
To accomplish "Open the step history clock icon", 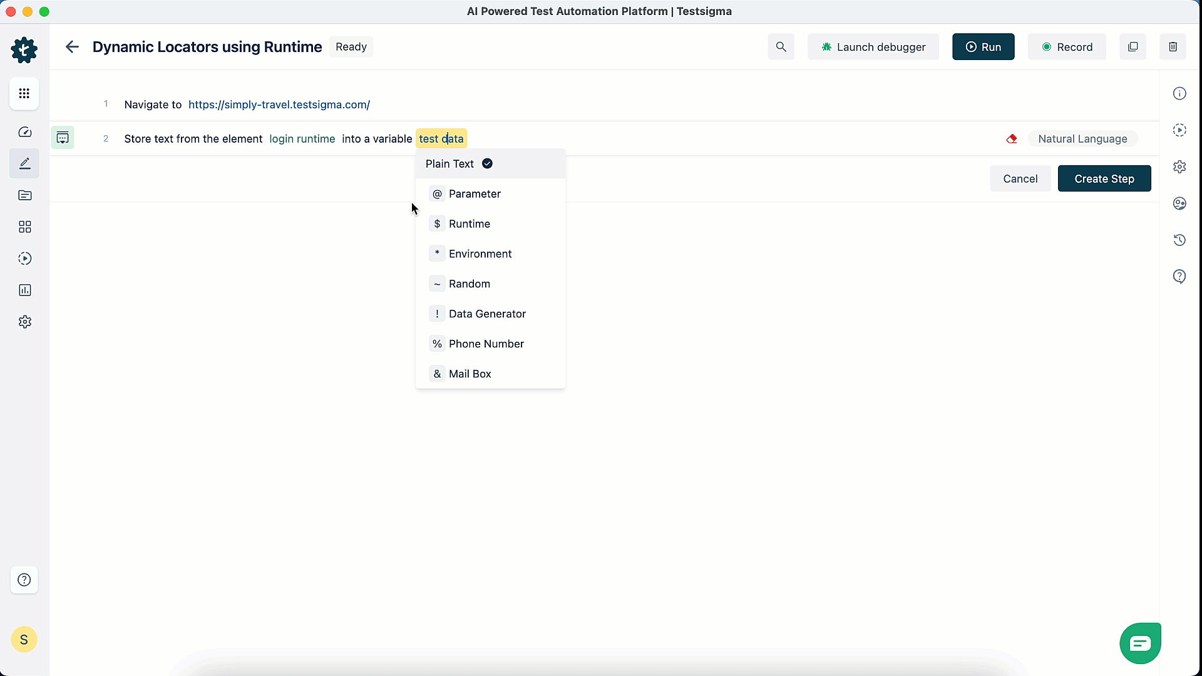I will pos(1179,240).
